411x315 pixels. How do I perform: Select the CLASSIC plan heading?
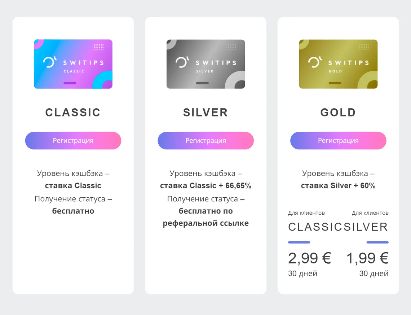tap(73, 113)
